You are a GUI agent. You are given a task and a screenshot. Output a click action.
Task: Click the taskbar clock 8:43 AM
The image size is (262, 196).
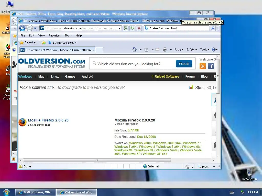[253, 192]
